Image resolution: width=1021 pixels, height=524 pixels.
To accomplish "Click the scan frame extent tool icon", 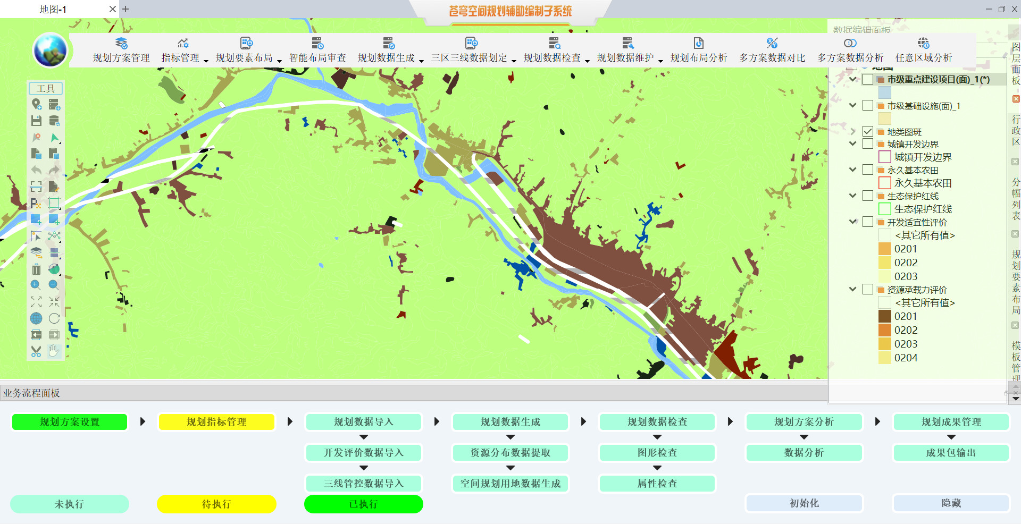I will (36, 187).
